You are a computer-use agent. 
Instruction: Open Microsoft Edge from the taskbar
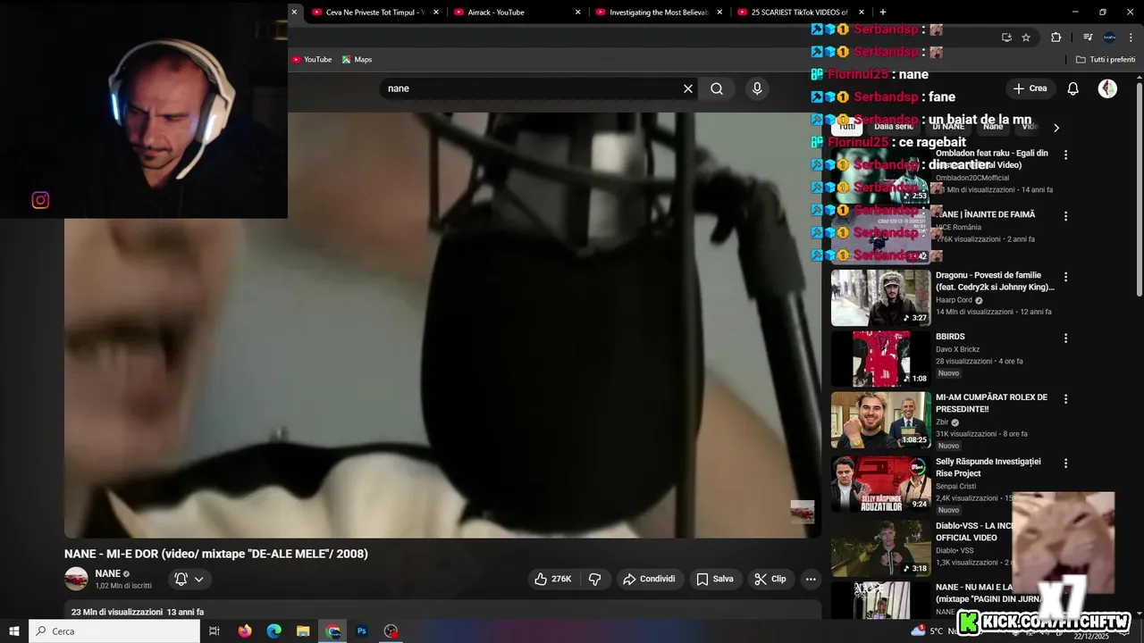274,631
